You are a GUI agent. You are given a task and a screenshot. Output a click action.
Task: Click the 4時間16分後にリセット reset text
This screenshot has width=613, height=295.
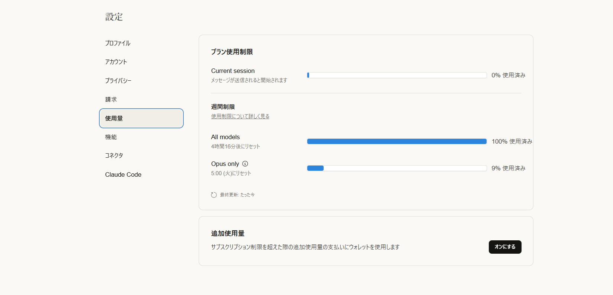tap(235, 147)
